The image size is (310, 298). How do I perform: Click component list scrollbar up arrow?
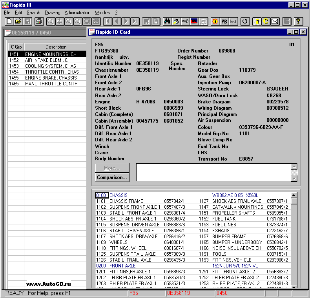(294, 195)
